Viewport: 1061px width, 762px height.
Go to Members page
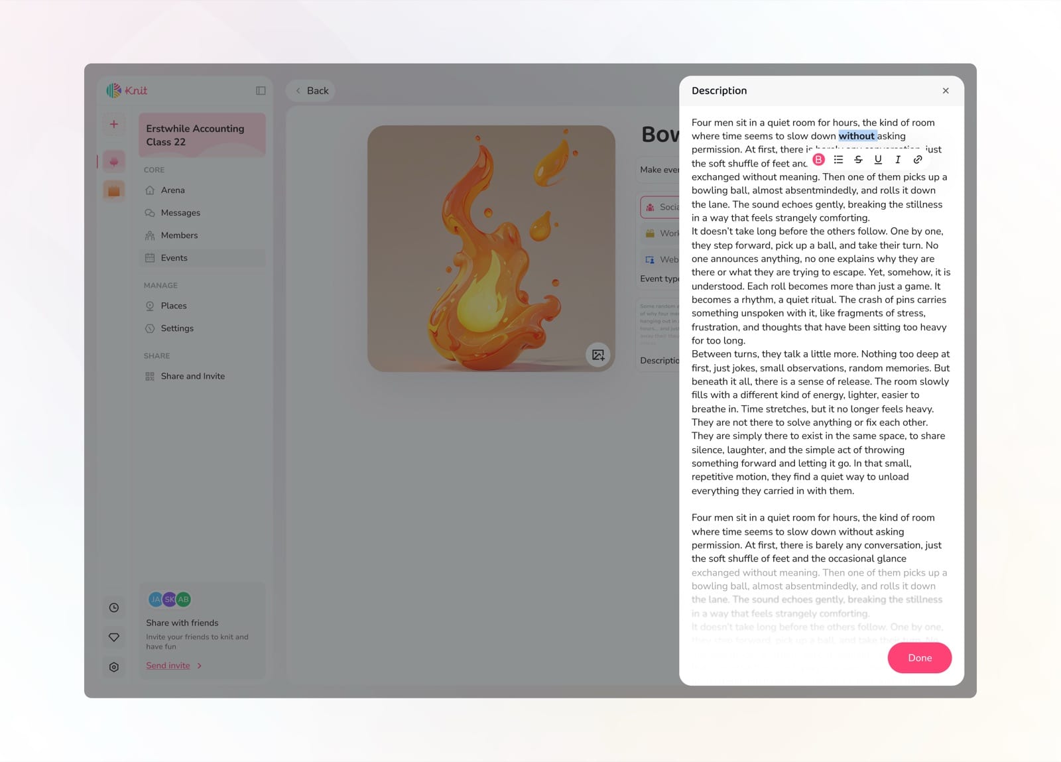tap(202, 235)
